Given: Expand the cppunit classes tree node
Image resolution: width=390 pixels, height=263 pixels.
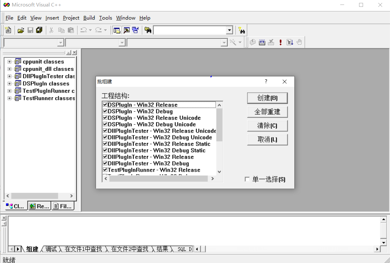Looking at the screenshot, I should click(x=9, y=62).
